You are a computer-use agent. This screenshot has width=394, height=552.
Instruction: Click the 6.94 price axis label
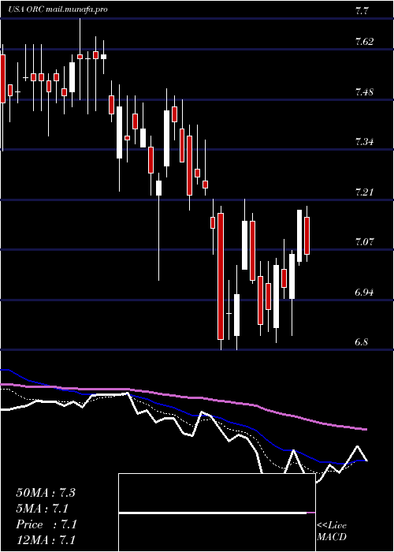click(364, 293)
